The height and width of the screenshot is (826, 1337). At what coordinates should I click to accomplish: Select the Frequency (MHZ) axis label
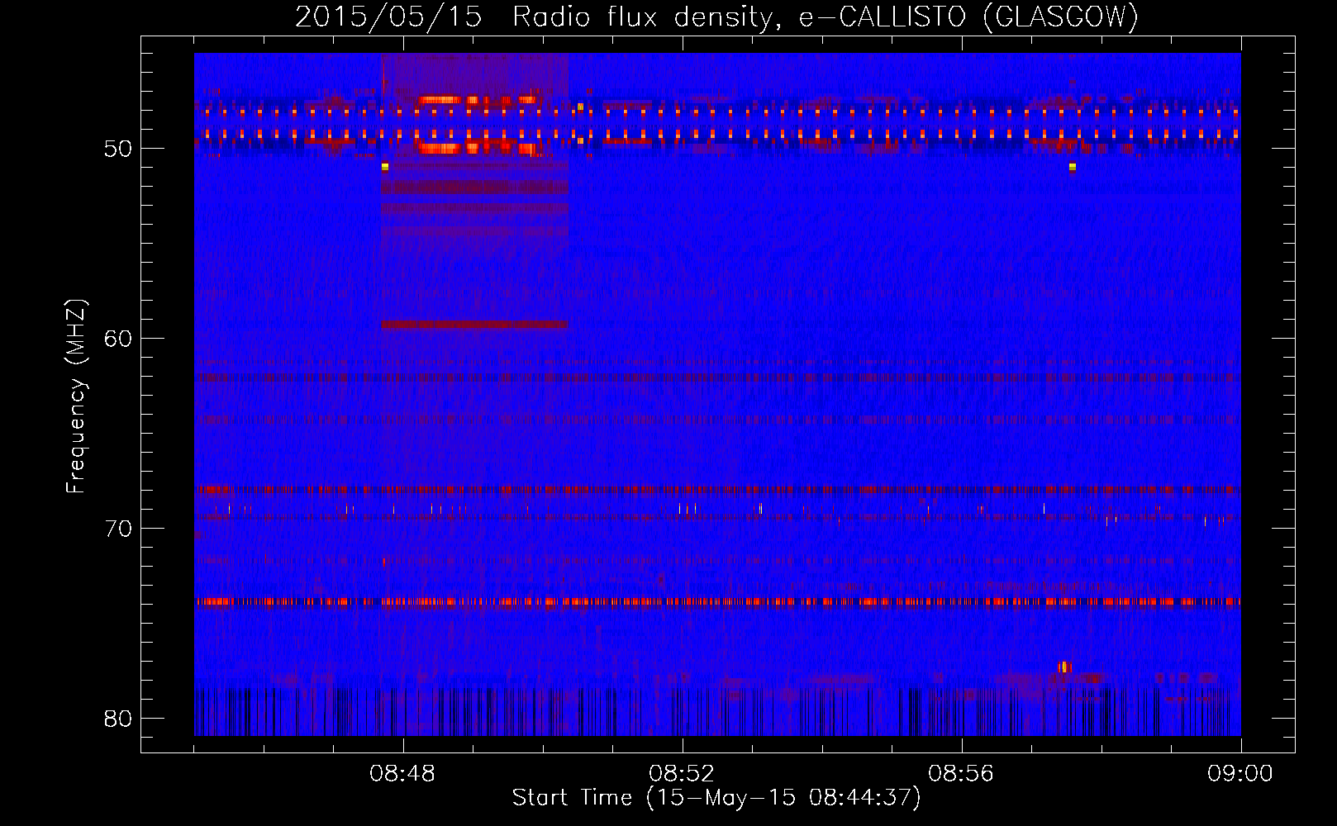(76, 396)
